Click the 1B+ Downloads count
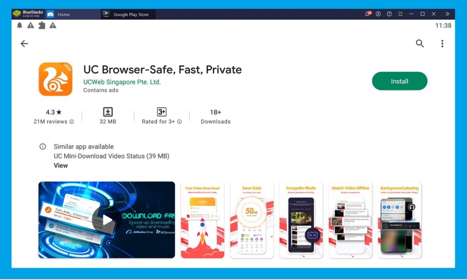Viewport: 467px width, 279px height. point(216,117)
